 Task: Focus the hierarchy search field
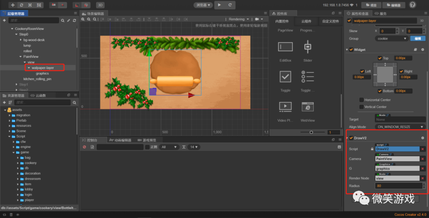(33, 21)
